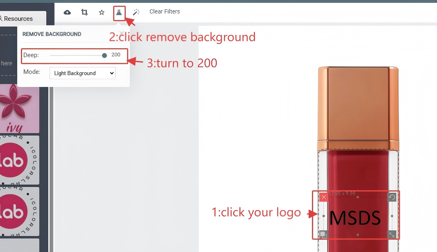
Task: Select the crop tool icon
Action: (84, 12)
